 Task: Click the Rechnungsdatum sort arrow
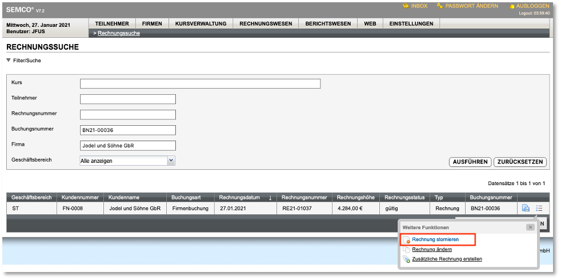point(270,198)
